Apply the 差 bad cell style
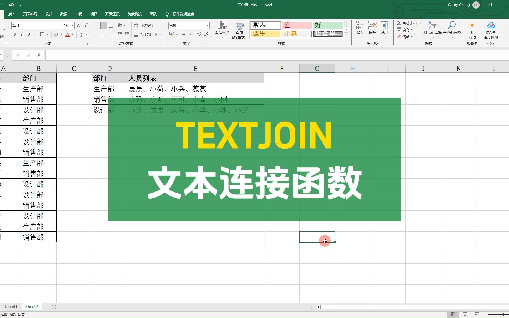The image size is (509, 318). [297, 25]
